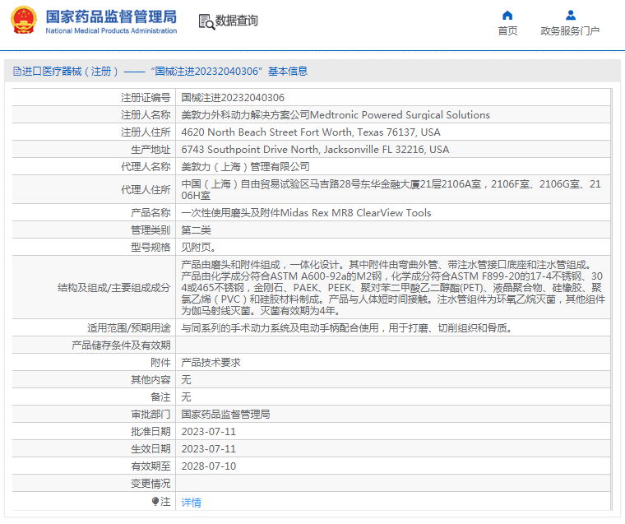The height and width of the screenshot is (524, 625).
Task: Open 政务服务门户 portal link
Action: (570, 31)
